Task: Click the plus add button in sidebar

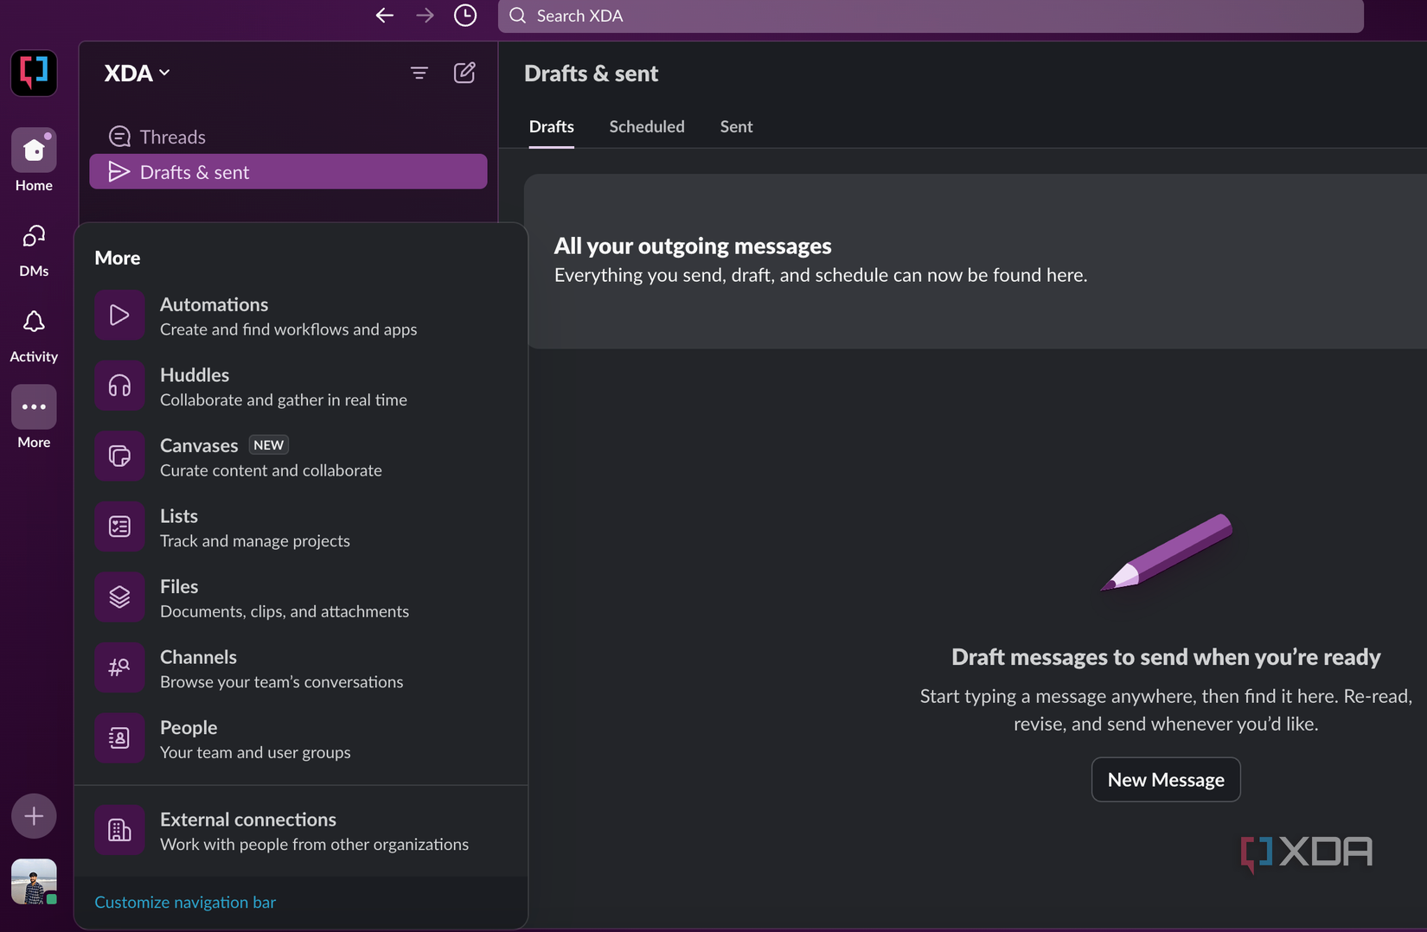Action: 34,816
